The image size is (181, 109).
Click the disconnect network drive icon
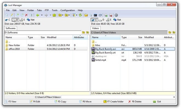point(111,15)
